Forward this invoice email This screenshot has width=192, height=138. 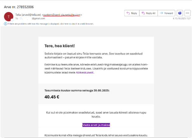(x=167, y=13)
